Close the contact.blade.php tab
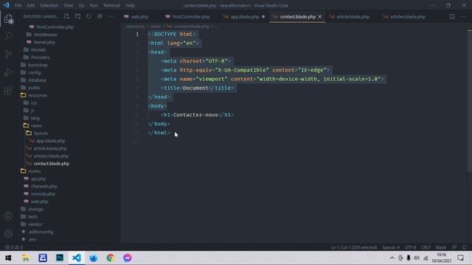Viewport: 472px width, 265px height. click(x=319, y=17)
